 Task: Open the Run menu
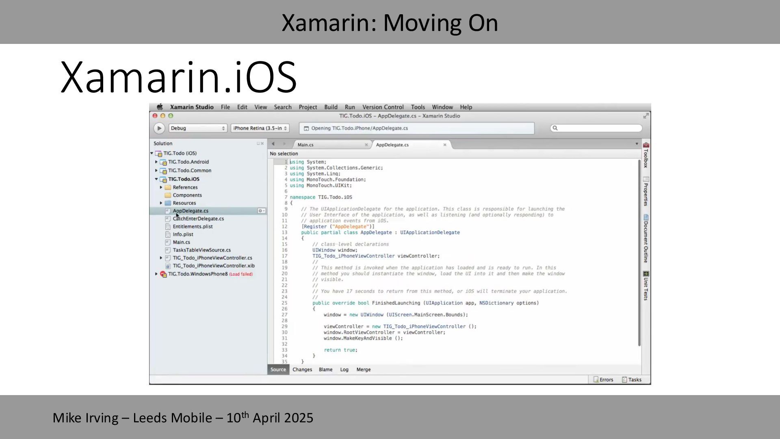click(350, 107)
